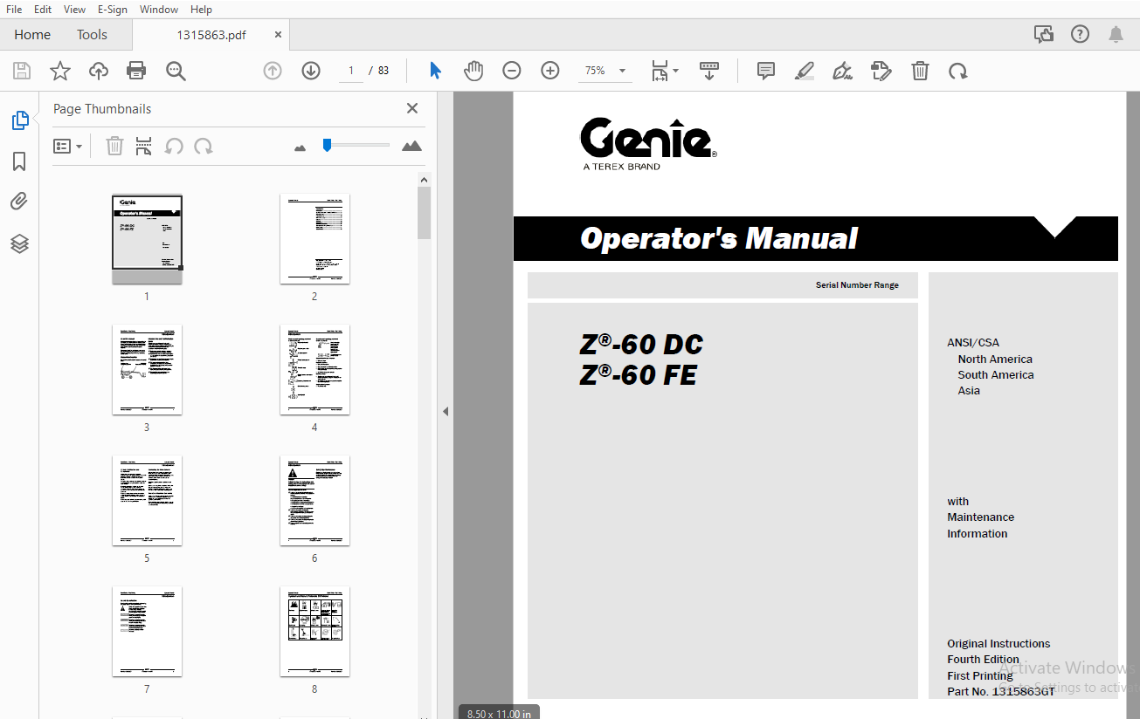Click thumbnail panel insert pages icon
Screen dimensions: 1140x719
tap(143, 146)
